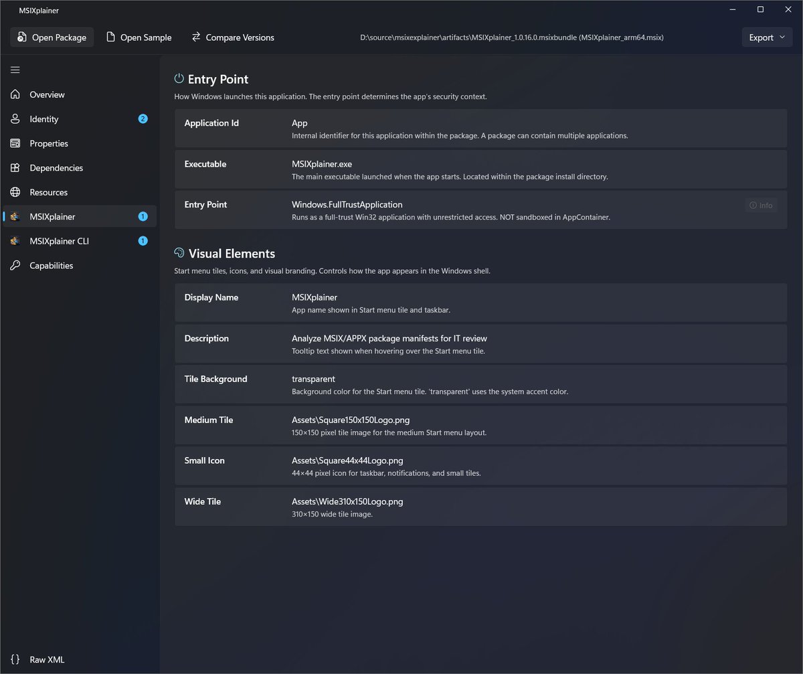This screenshot has width=803, height=674.
Task: Click Assets\Square150x150Logo.png path
Action: click(x=351, y=420)
